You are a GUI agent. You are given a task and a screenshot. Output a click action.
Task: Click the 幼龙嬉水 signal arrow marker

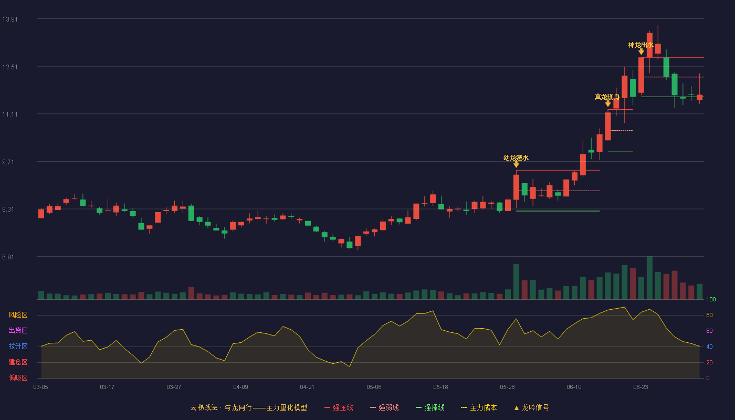[x=516, y=164]
